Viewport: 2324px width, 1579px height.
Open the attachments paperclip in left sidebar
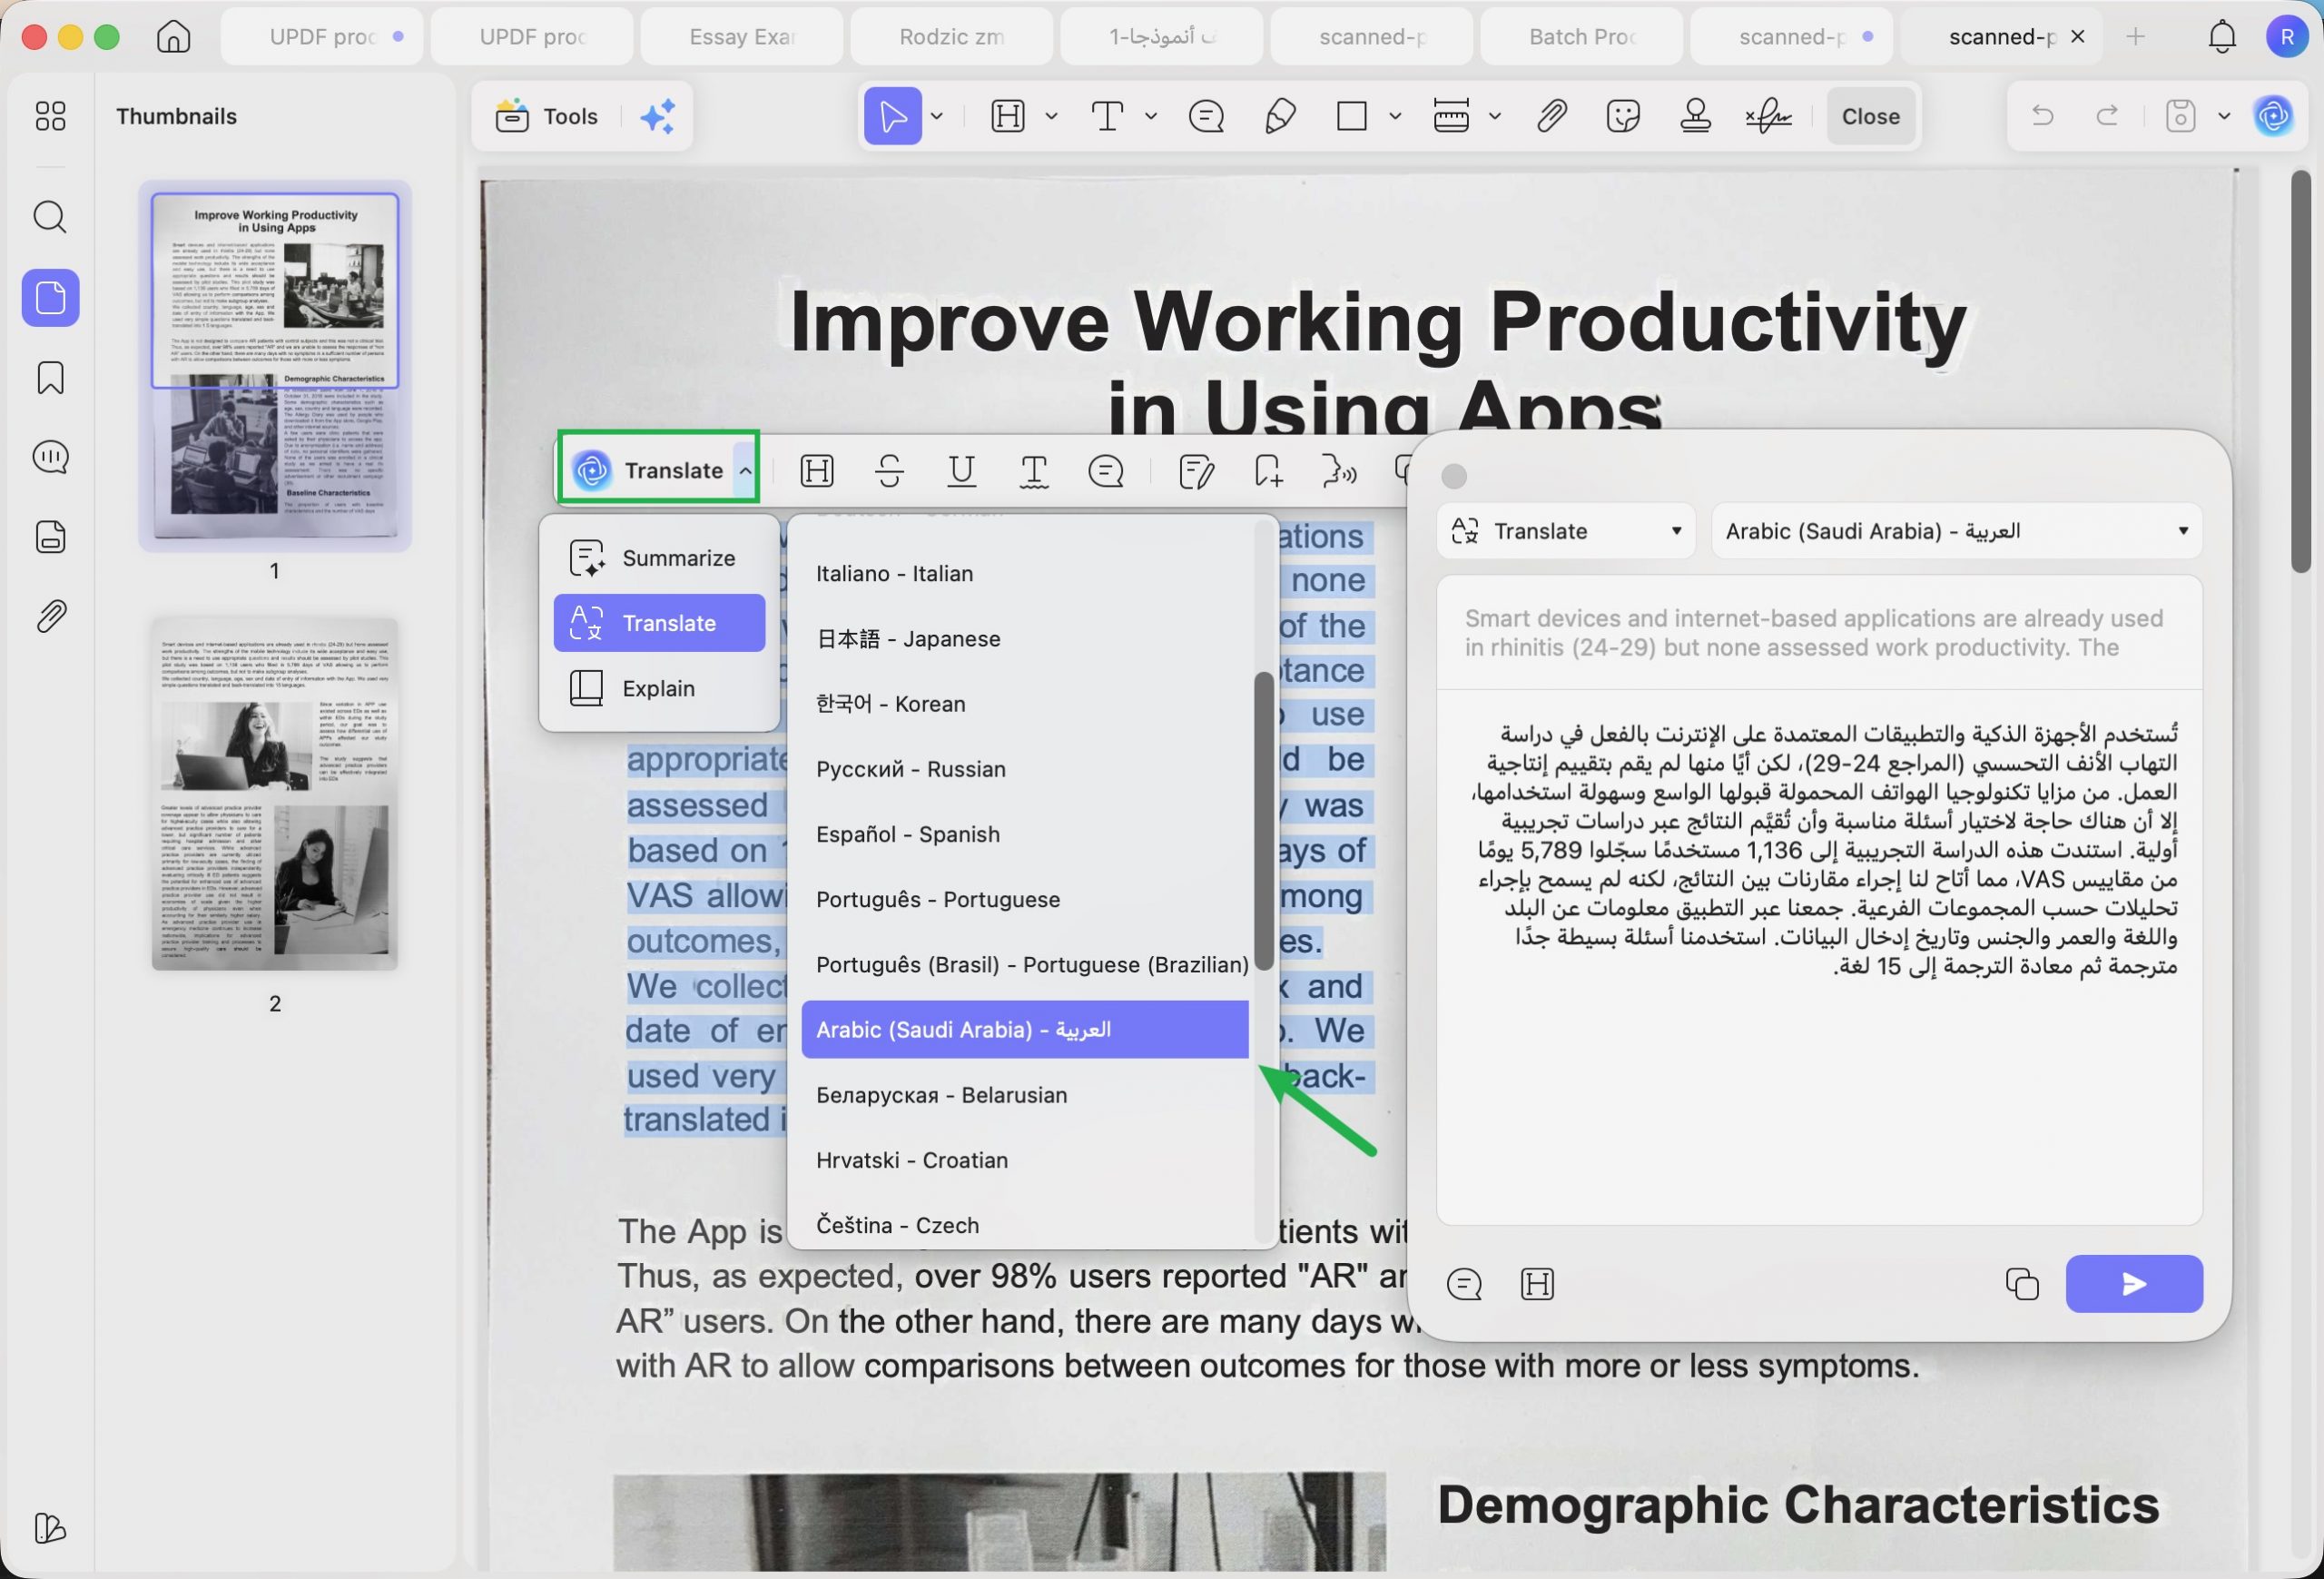point(50,616)
